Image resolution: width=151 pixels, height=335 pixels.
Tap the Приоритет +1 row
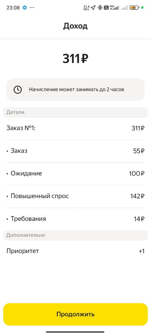click(x=75, y=251)
